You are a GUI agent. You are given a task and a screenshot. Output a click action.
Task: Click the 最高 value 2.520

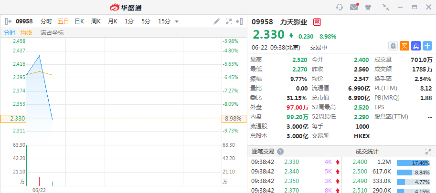[300, 60]
